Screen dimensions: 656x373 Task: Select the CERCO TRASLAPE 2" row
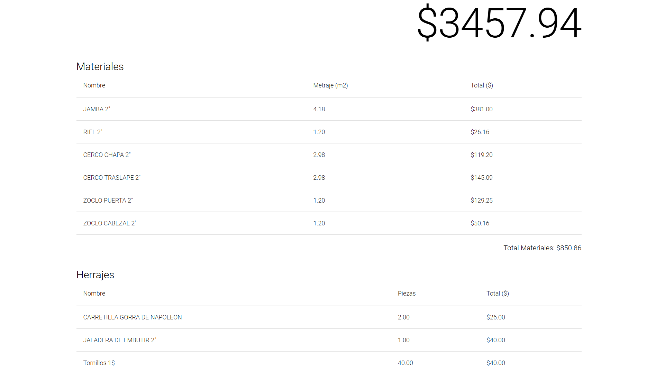coord(112,178)
